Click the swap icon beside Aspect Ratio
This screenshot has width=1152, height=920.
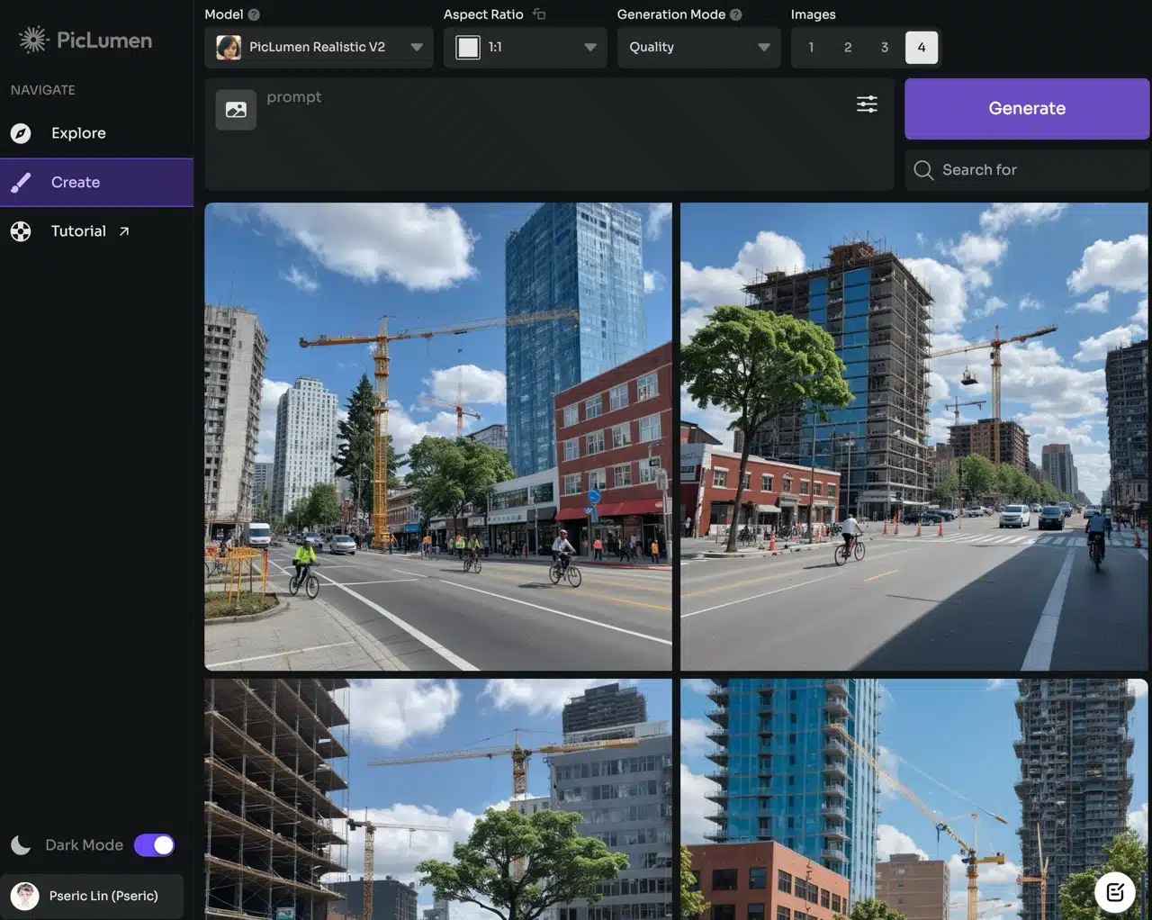point(539,14)
